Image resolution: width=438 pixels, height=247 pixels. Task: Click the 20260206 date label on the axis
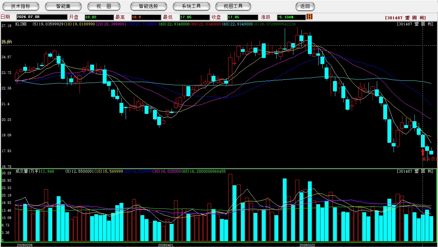pyautogui.click(x=25, y=245)
